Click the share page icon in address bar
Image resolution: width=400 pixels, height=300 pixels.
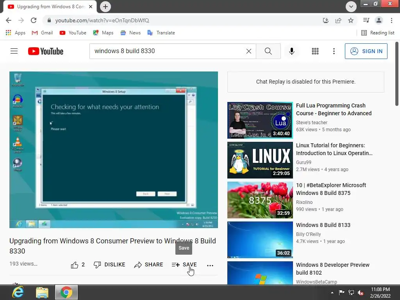(338, 20)
